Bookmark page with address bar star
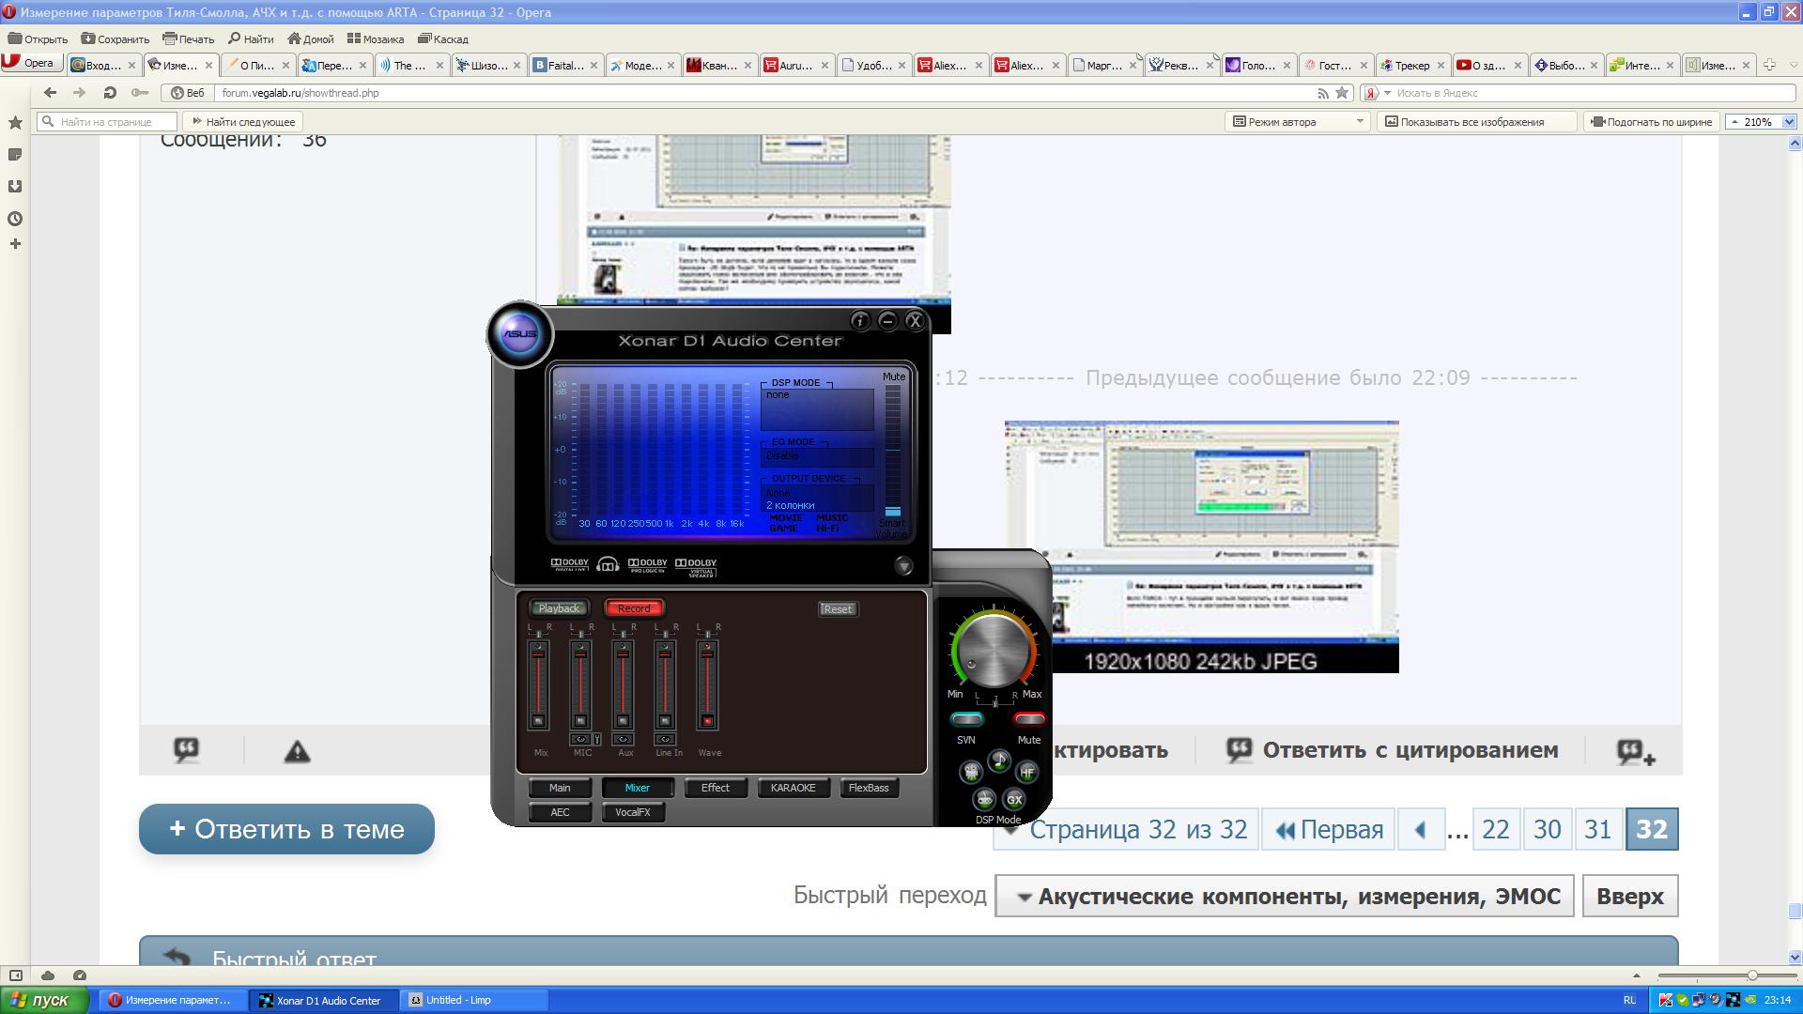The height and width of the screenshot is (1014, 1803). click(1342, 93)
